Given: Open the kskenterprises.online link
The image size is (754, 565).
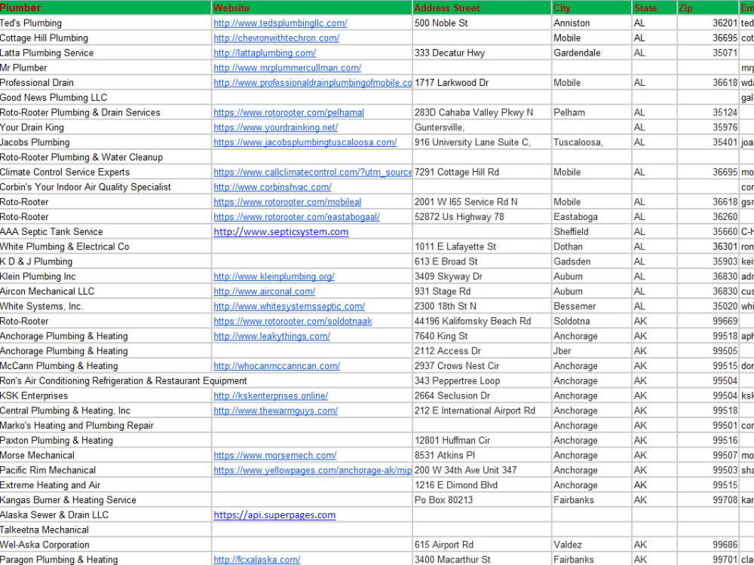Looking at the screenshot, I should click(x=271, y=395).
